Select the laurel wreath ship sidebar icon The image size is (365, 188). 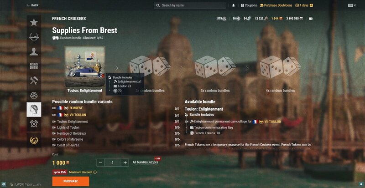click(x=34, y=37)
